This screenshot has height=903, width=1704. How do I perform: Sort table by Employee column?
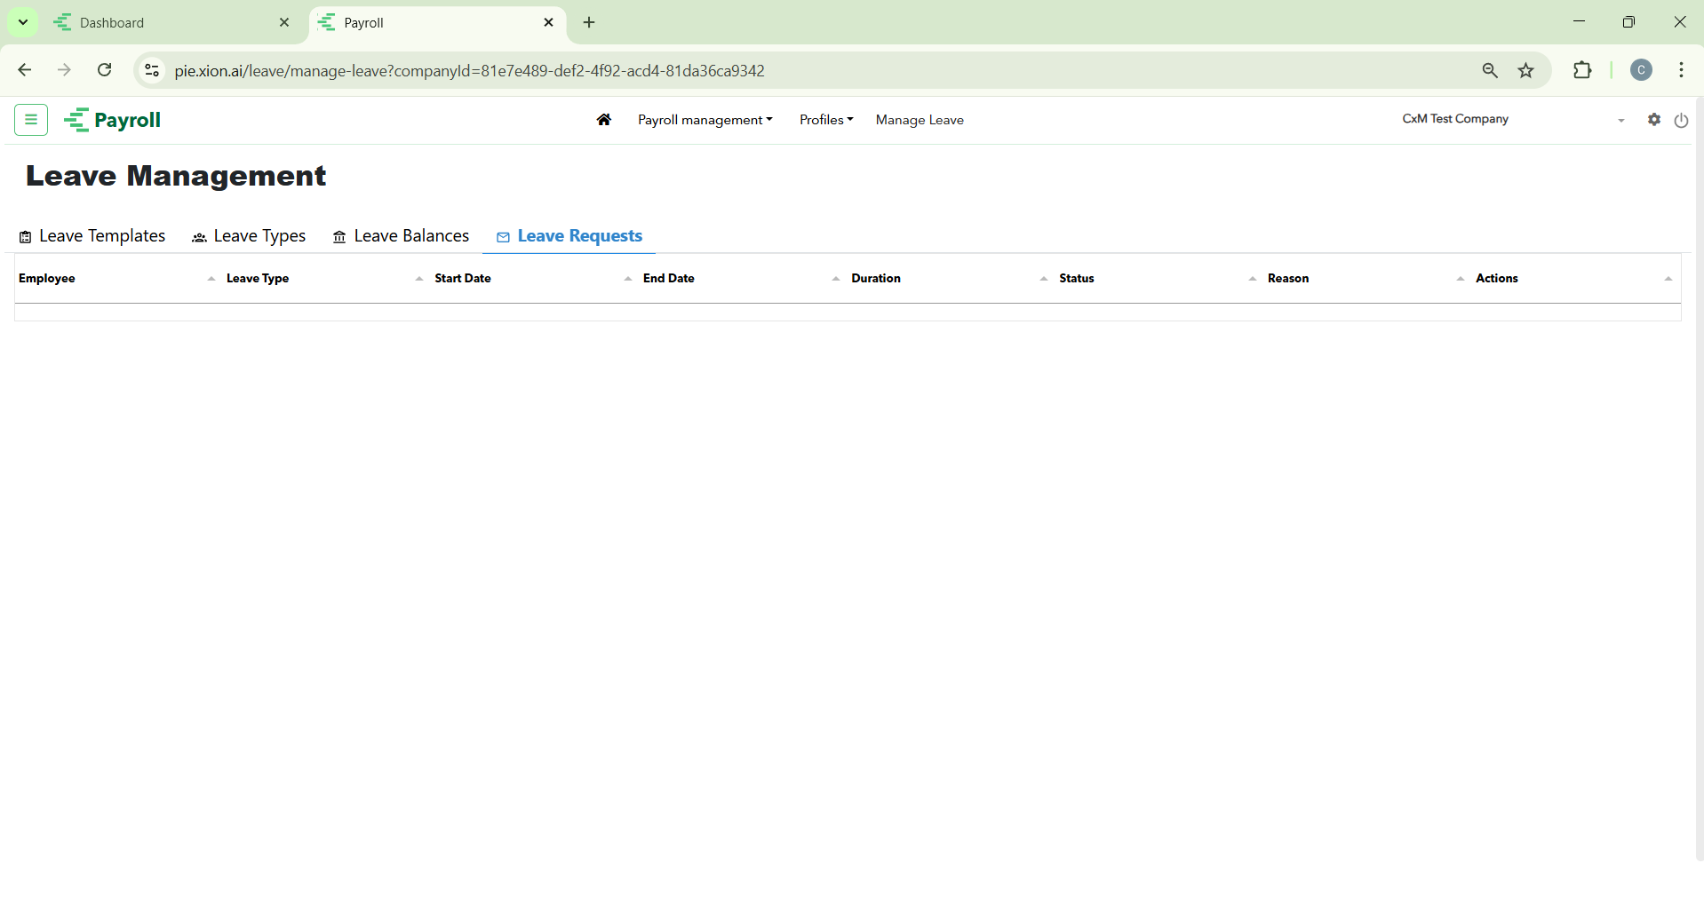click(x=47, y=279)
